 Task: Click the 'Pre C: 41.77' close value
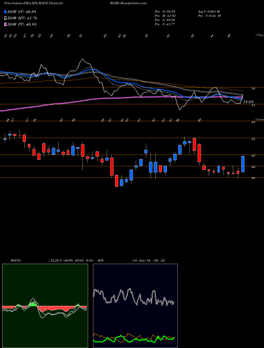click(165, 24)
